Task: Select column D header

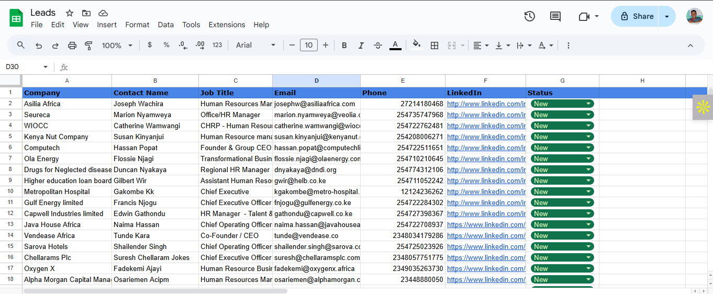Action: pyautogui.click(x=316, y=81)
